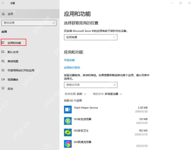Click the 360安全浏览器 app icon
The height and width of the screenshot is (150, 191).
(68, 121)
